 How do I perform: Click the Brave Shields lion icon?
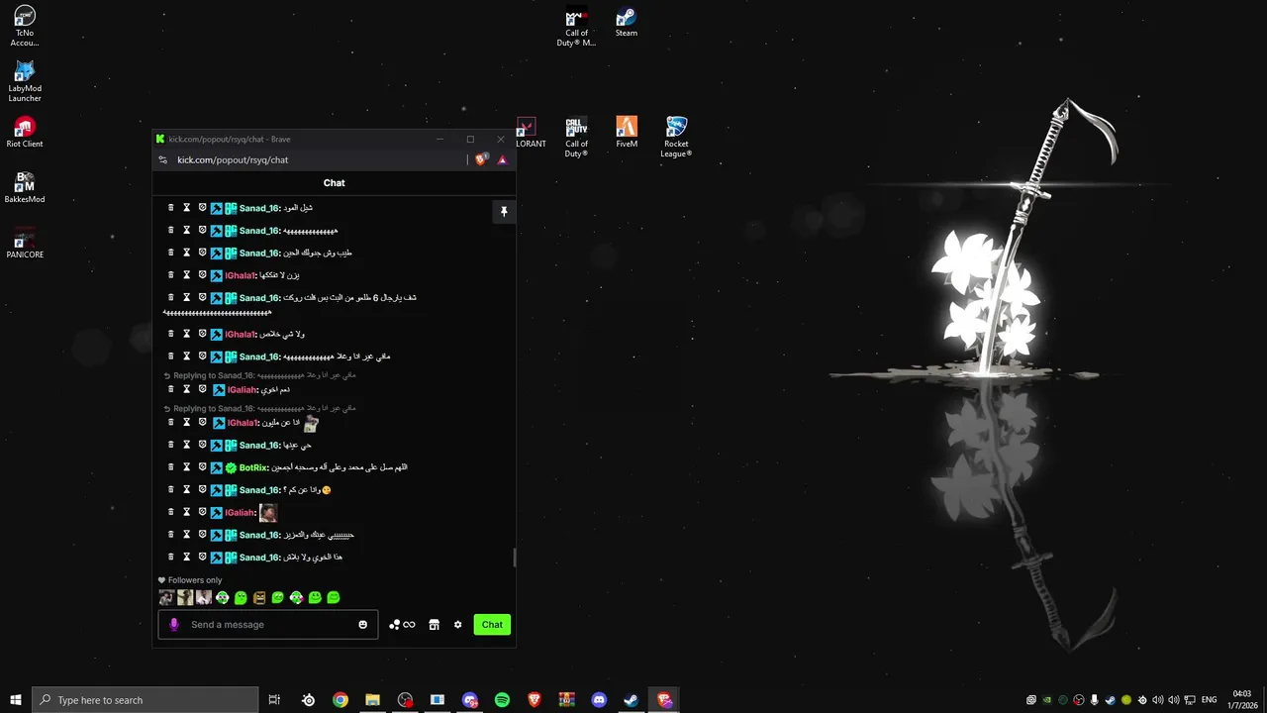click(481, 159)
